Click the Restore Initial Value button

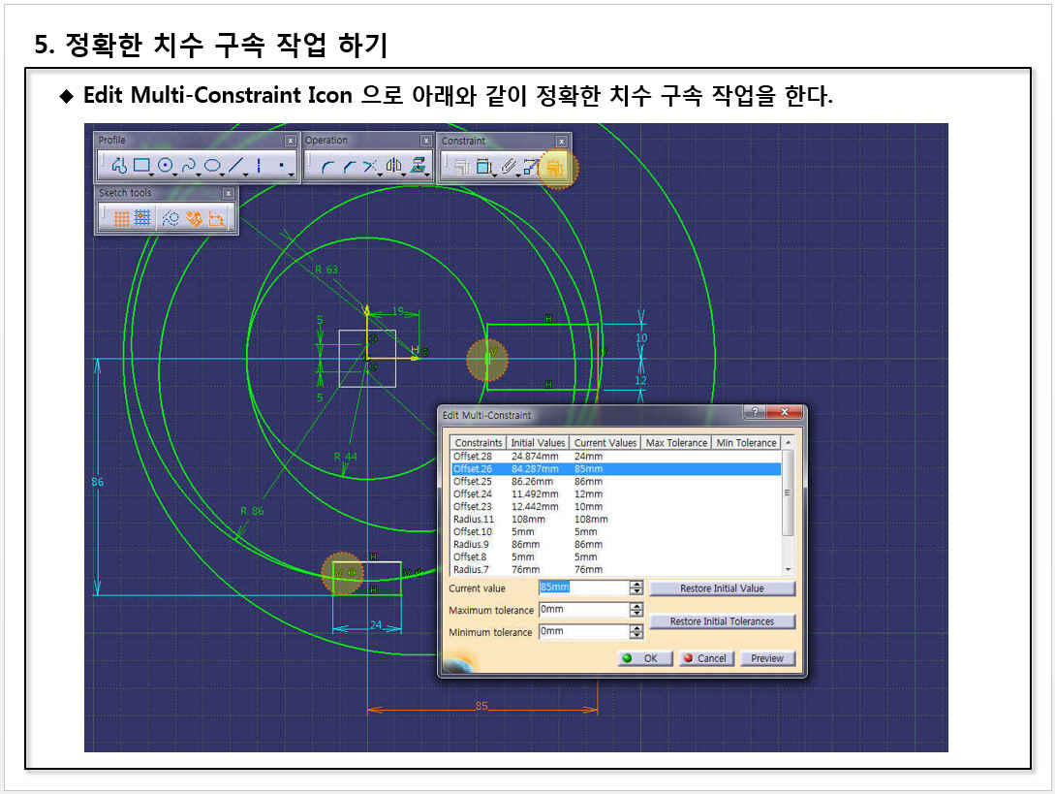coord(722,588)
